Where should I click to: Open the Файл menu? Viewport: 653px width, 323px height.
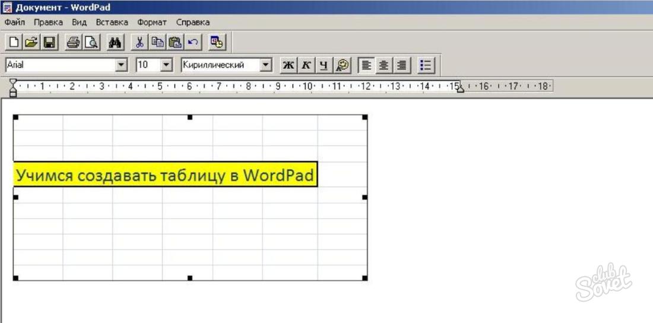tap(15, 22)
